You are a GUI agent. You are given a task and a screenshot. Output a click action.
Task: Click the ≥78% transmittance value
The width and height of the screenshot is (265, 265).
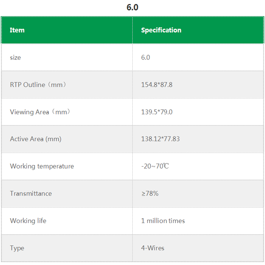pyautogui.click(x=150, y=193)
